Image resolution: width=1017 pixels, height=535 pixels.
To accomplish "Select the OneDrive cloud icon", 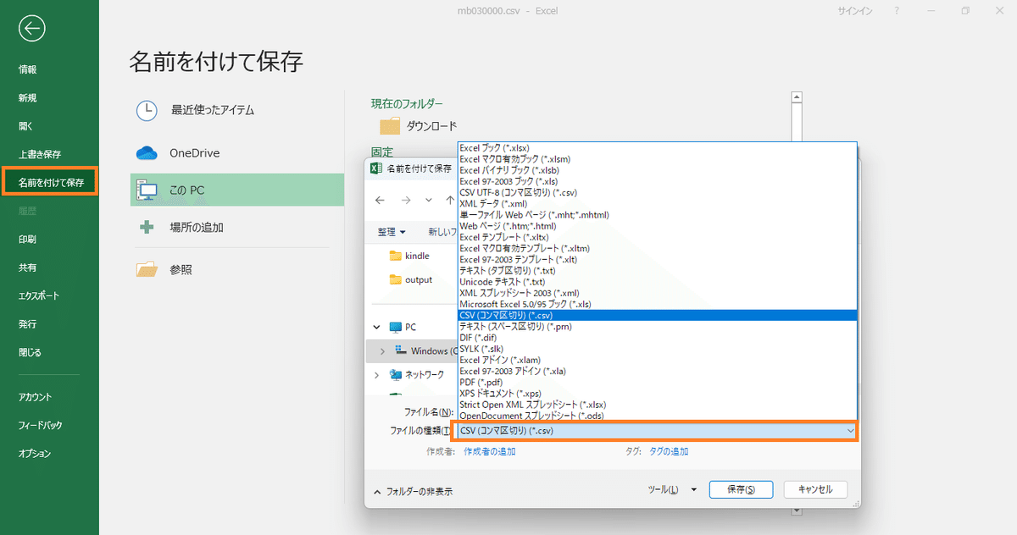I will click(x=147, y=153).
